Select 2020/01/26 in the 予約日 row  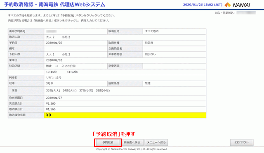54,43
